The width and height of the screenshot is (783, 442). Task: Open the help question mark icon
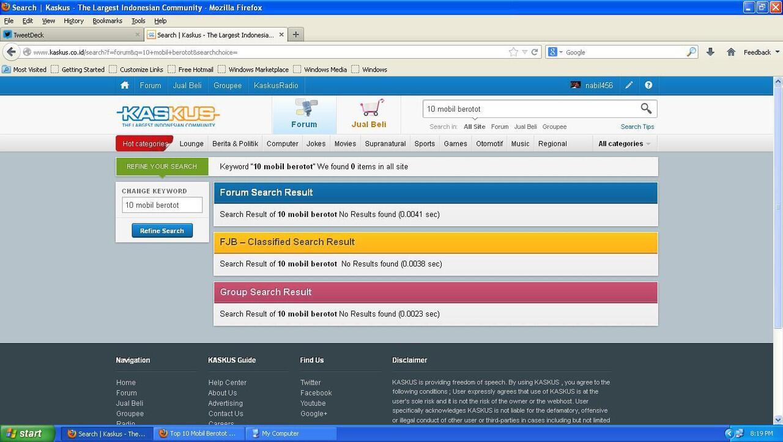pyautogui.click(x=648, y=86)
